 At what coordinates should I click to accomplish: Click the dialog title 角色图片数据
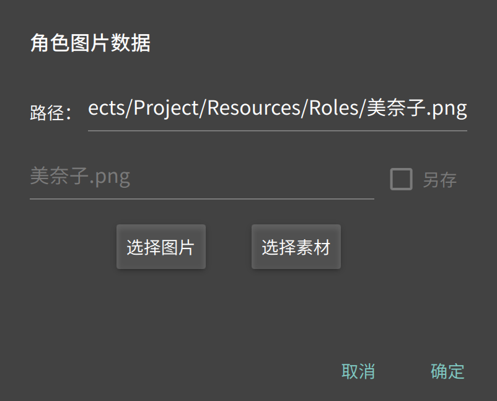91,43
